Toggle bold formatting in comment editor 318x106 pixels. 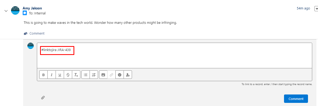point(43,75)
